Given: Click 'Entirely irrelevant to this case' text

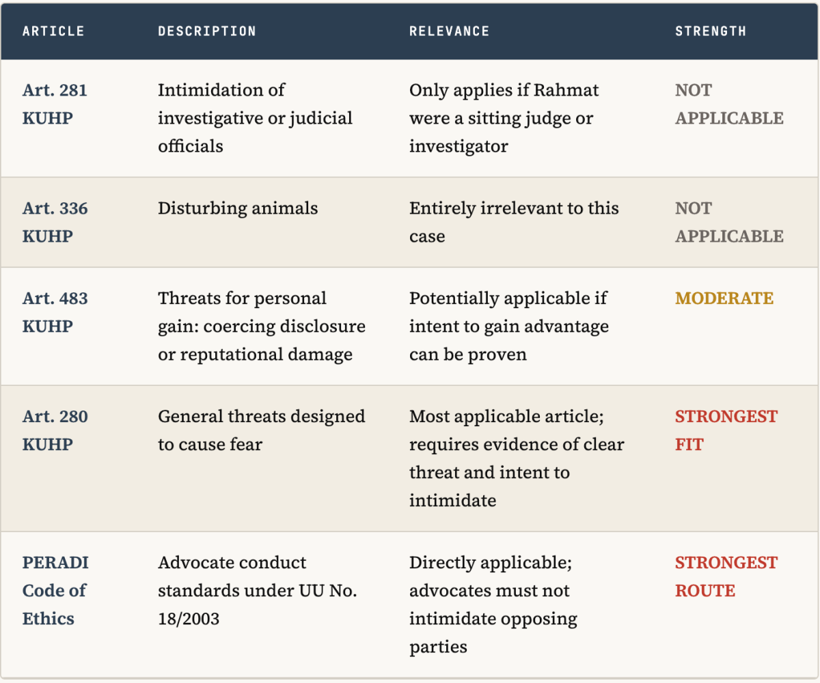Looking at the screenshot, I should coord(514,222).
